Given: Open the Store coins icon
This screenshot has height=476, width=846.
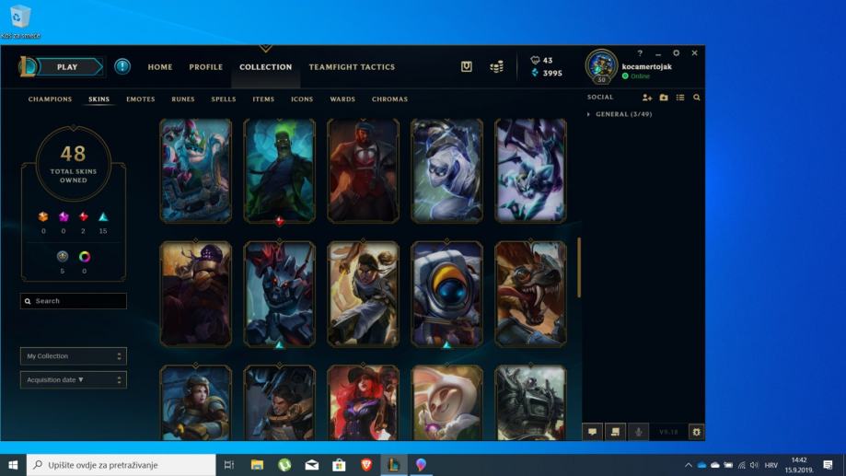Looking at the screenshot, I should tap(496, 66).
